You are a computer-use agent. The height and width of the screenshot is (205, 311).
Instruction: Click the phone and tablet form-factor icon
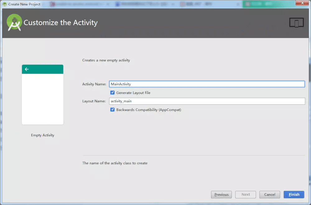pyautogui.click(x=296, y=22)
